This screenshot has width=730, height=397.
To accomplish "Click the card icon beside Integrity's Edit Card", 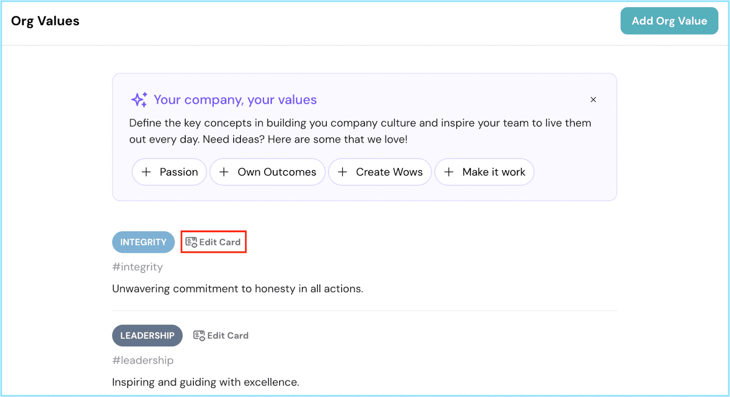I will pyautogui.click(x=191, y=242).
